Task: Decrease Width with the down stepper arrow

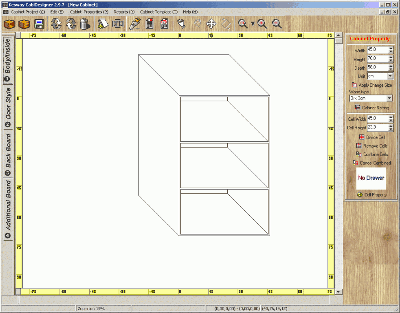Action: coord(391,52)
